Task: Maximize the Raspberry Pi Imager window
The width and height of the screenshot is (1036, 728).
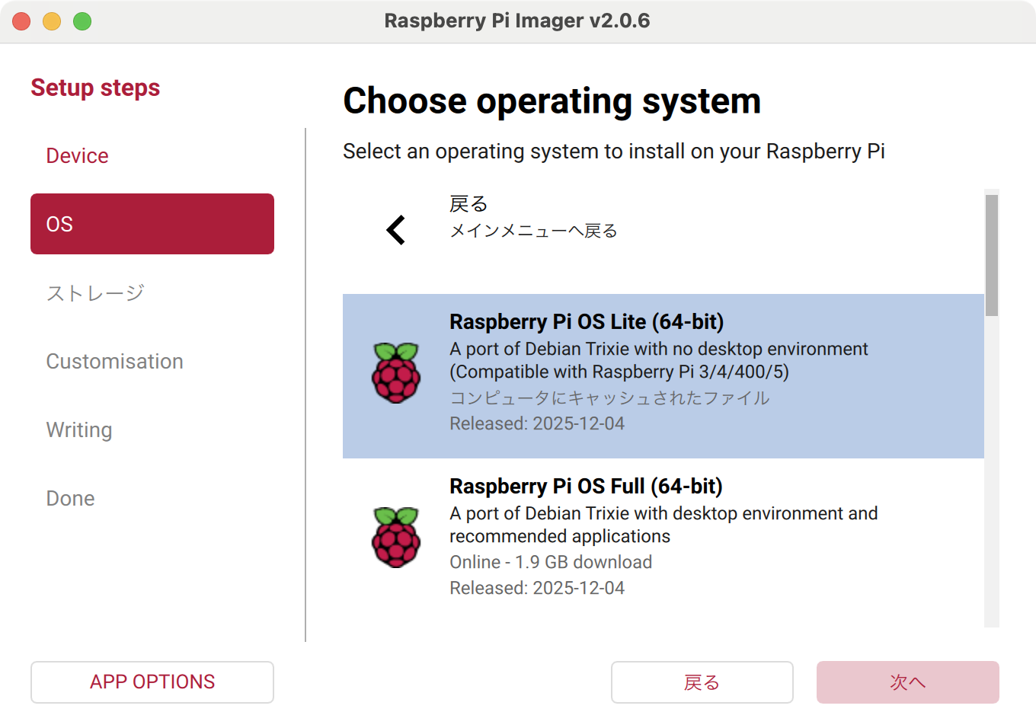Action: pos(82,21)
